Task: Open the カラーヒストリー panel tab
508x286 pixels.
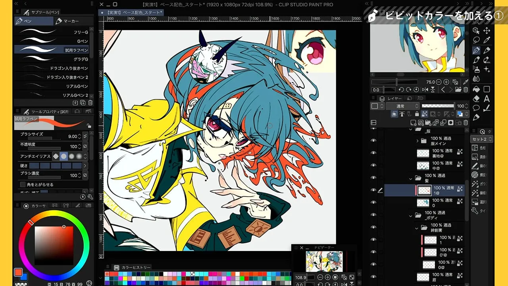Action: tap(133, 267)
